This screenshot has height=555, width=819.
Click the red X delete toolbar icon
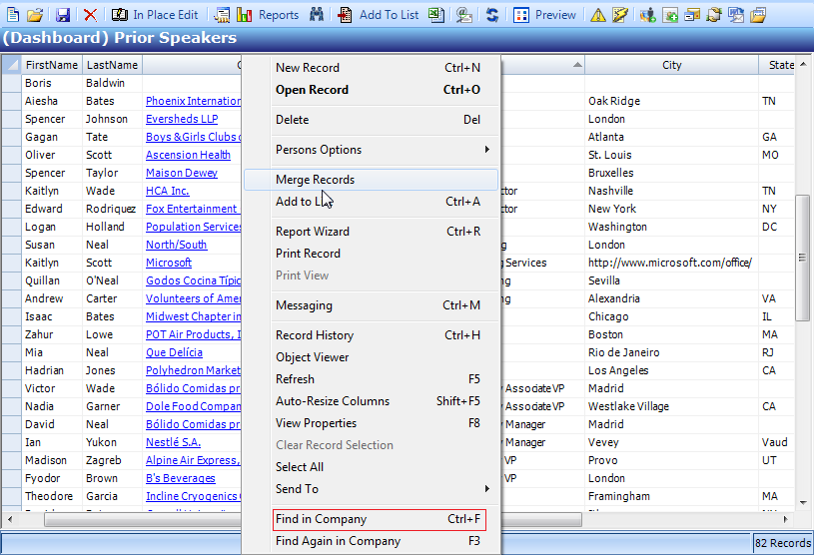[90, 15]
